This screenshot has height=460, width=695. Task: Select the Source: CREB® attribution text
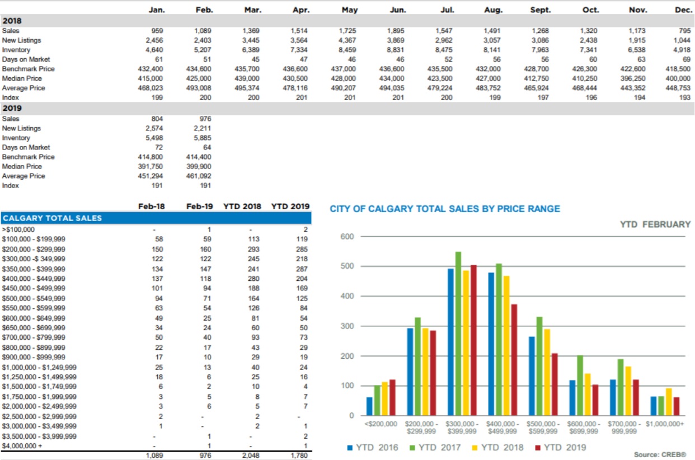click(x=660, y=455)
